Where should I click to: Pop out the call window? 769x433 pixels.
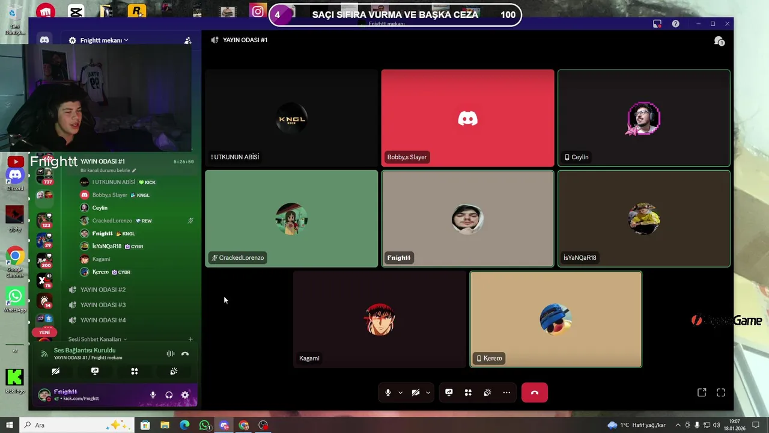[702, 393]
